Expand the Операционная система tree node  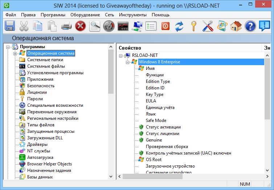(15, 54)
